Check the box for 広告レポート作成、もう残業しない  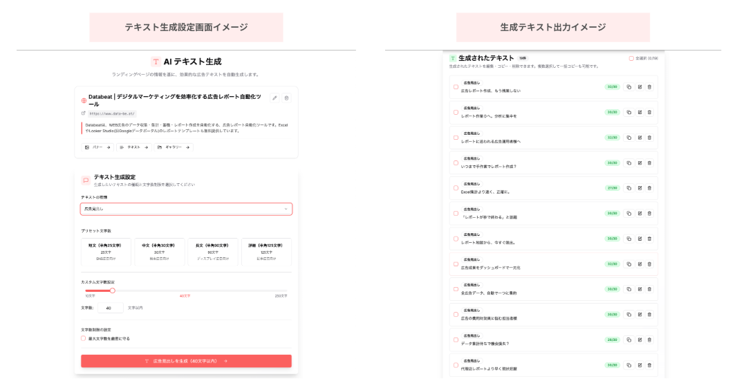click(456, 87)
